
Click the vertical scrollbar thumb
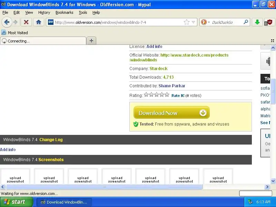(x=273, y=91)
